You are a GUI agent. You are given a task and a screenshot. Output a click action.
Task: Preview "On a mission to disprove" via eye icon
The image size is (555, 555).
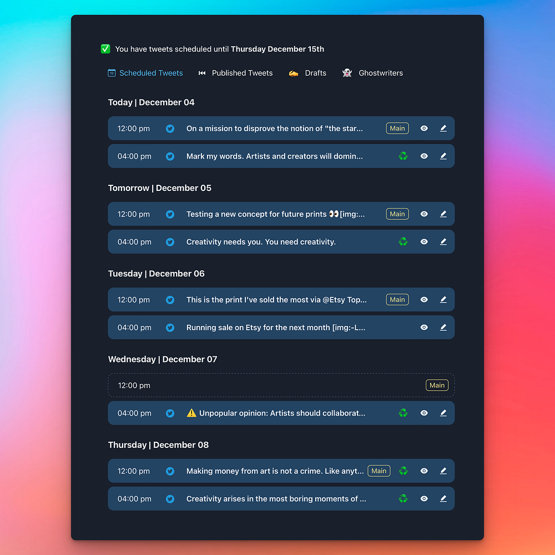point(424,128)
